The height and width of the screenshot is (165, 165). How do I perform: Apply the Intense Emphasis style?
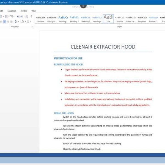coord(153,19)
